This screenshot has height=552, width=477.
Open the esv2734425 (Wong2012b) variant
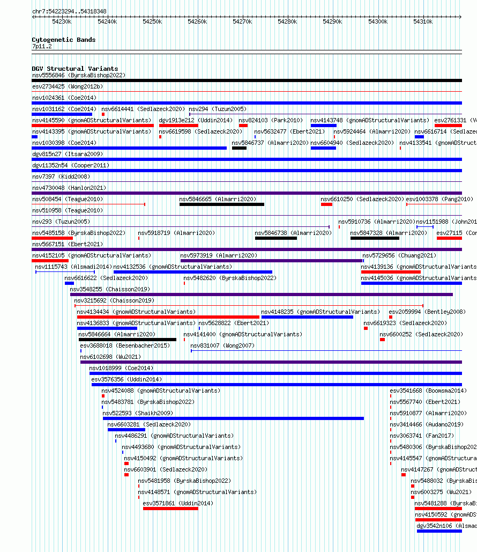click(x=67, y=86)
